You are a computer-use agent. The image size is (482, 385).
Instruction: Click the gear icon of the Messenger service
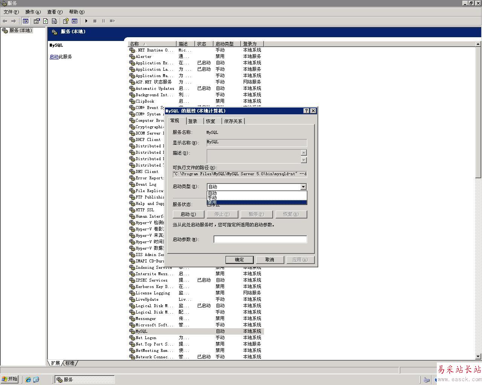(132, 318)
